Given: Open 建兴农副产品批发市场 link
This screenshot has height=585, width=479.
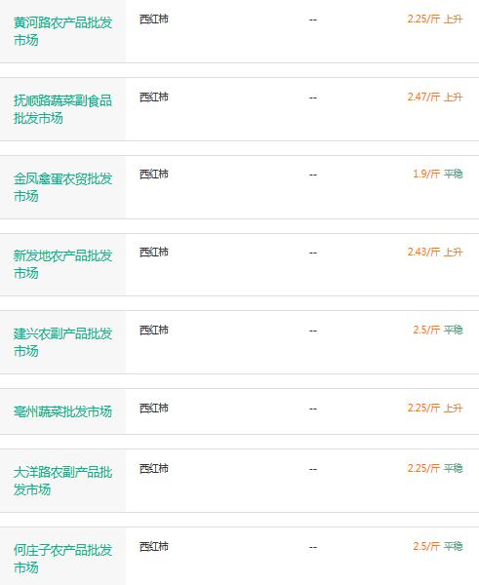Looking at the screenshot, I should pos(62,342).
